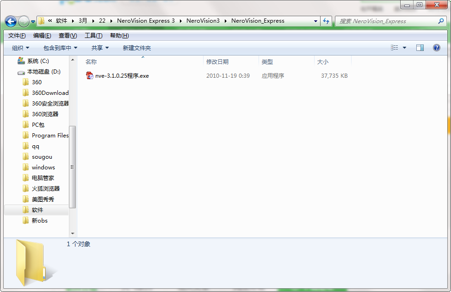Sort by the 类型 column header
Image resolution: width=451 pixels, height=292 pixels.
[x=267, y=62]
